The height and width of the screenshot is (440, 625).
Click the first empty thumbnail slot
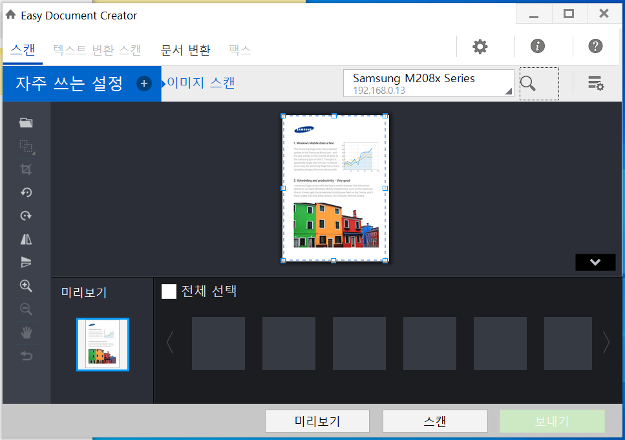coord(218,344)
